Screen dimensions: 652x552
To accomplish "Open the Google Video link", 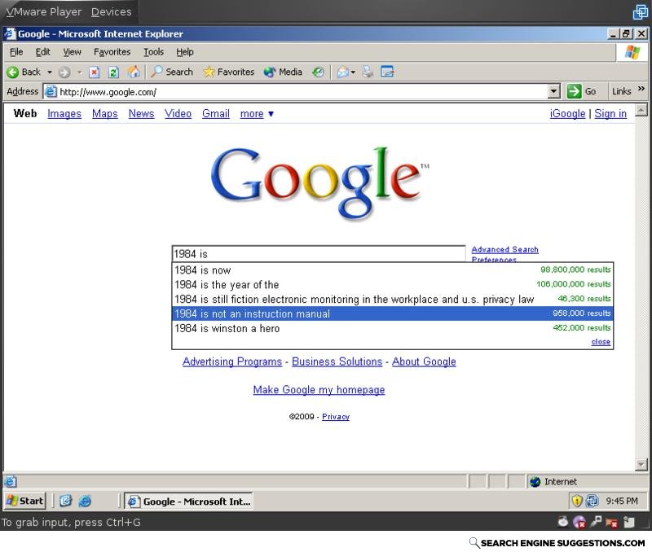I will [x=178, y=114].
